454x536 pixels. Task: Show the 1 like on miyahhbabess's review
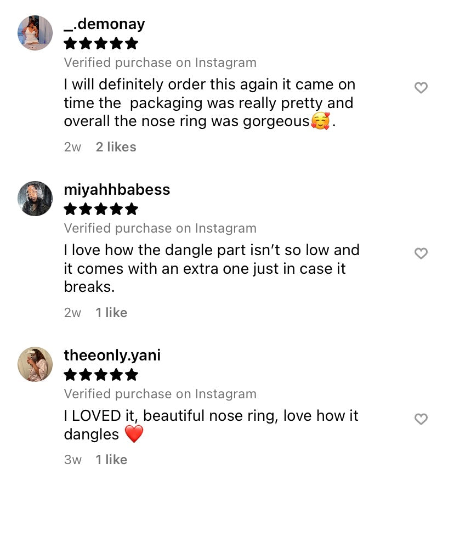[111, 313]
